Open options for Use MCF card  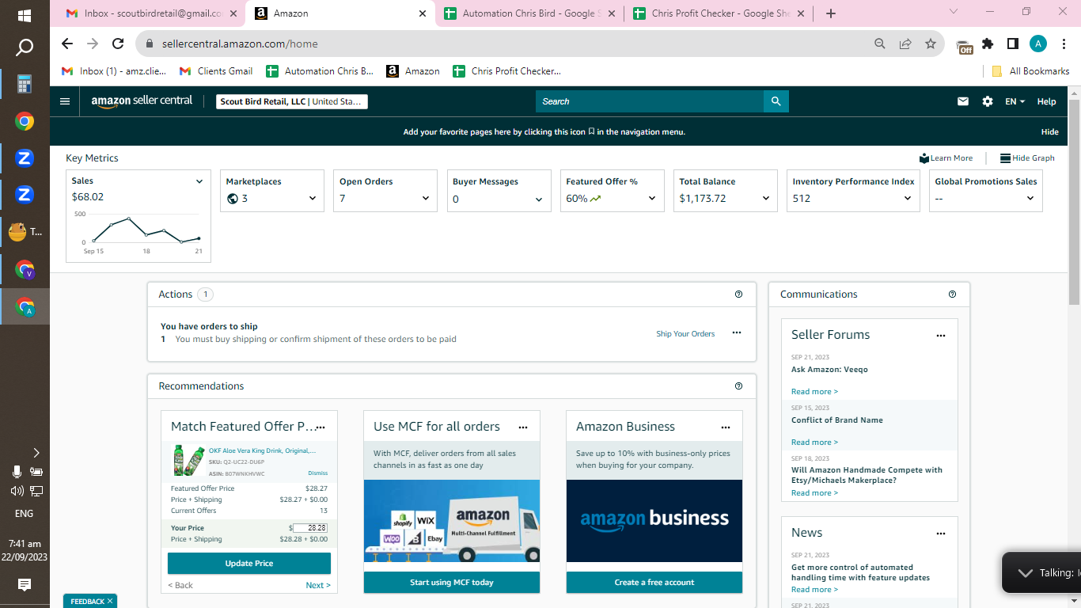523,427
